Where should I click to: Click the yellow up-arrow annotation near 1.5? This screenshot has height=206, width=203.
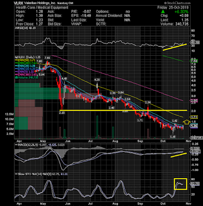pos(186,122)
